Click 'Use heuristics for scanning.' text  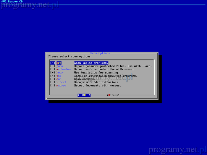click(x=97, y=73)
